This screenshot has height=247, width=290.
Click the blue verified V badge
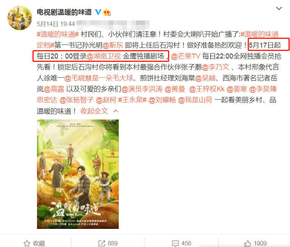point(98,12)
